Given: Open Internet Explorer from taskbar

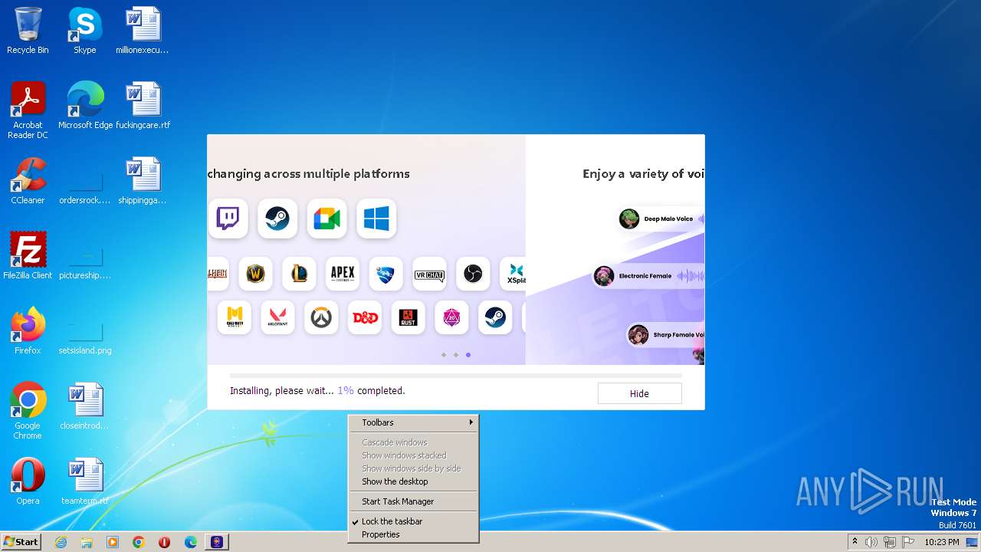Looking at the screenshot, I should [x=61, y=542].
